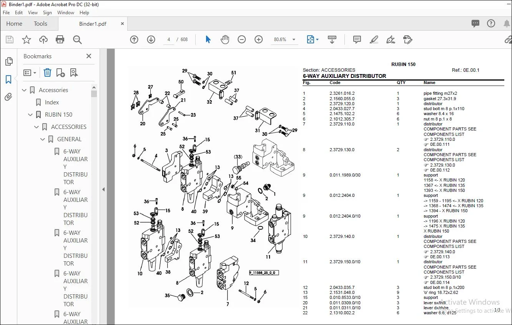
Task: Switch to the Home tab
Action: click(x=14, y=24)
